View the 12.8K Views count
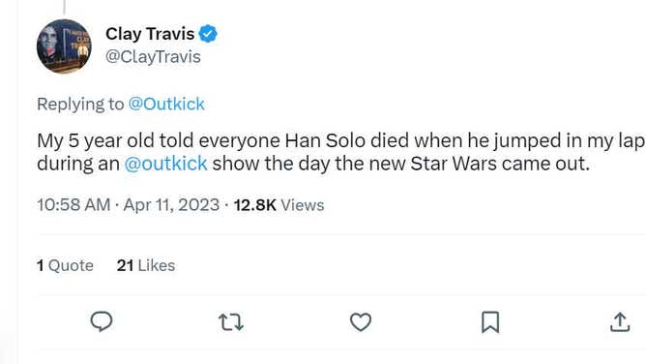This screenshot has height=364, width=646. point(279,205)
